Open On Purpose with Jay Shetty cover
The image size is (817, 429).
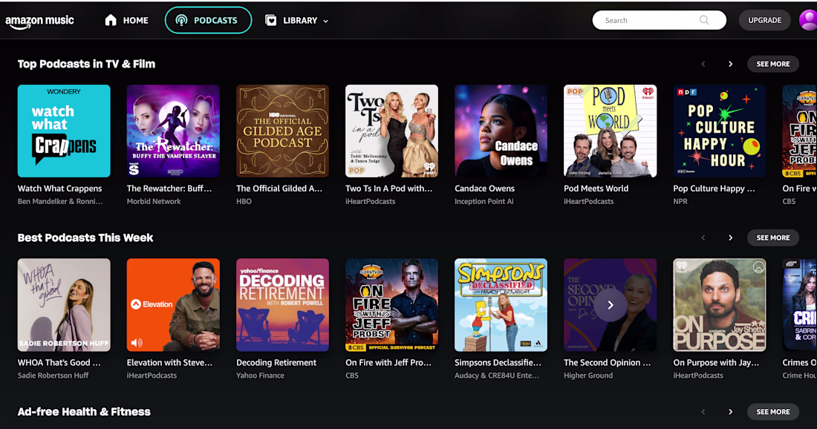tap(720, 305)
